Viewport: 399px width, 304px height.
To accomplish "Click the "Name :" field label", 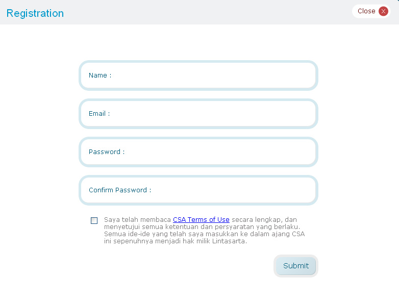I will [x=99, y=75].
